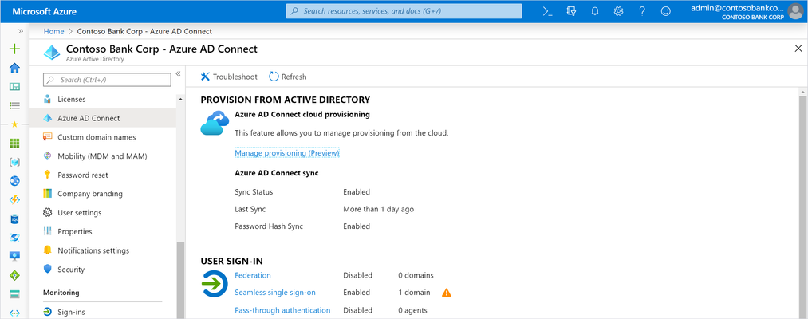Open the Notifications bell icon
This screenshot has width=808, height=319.
click(595, 11)
